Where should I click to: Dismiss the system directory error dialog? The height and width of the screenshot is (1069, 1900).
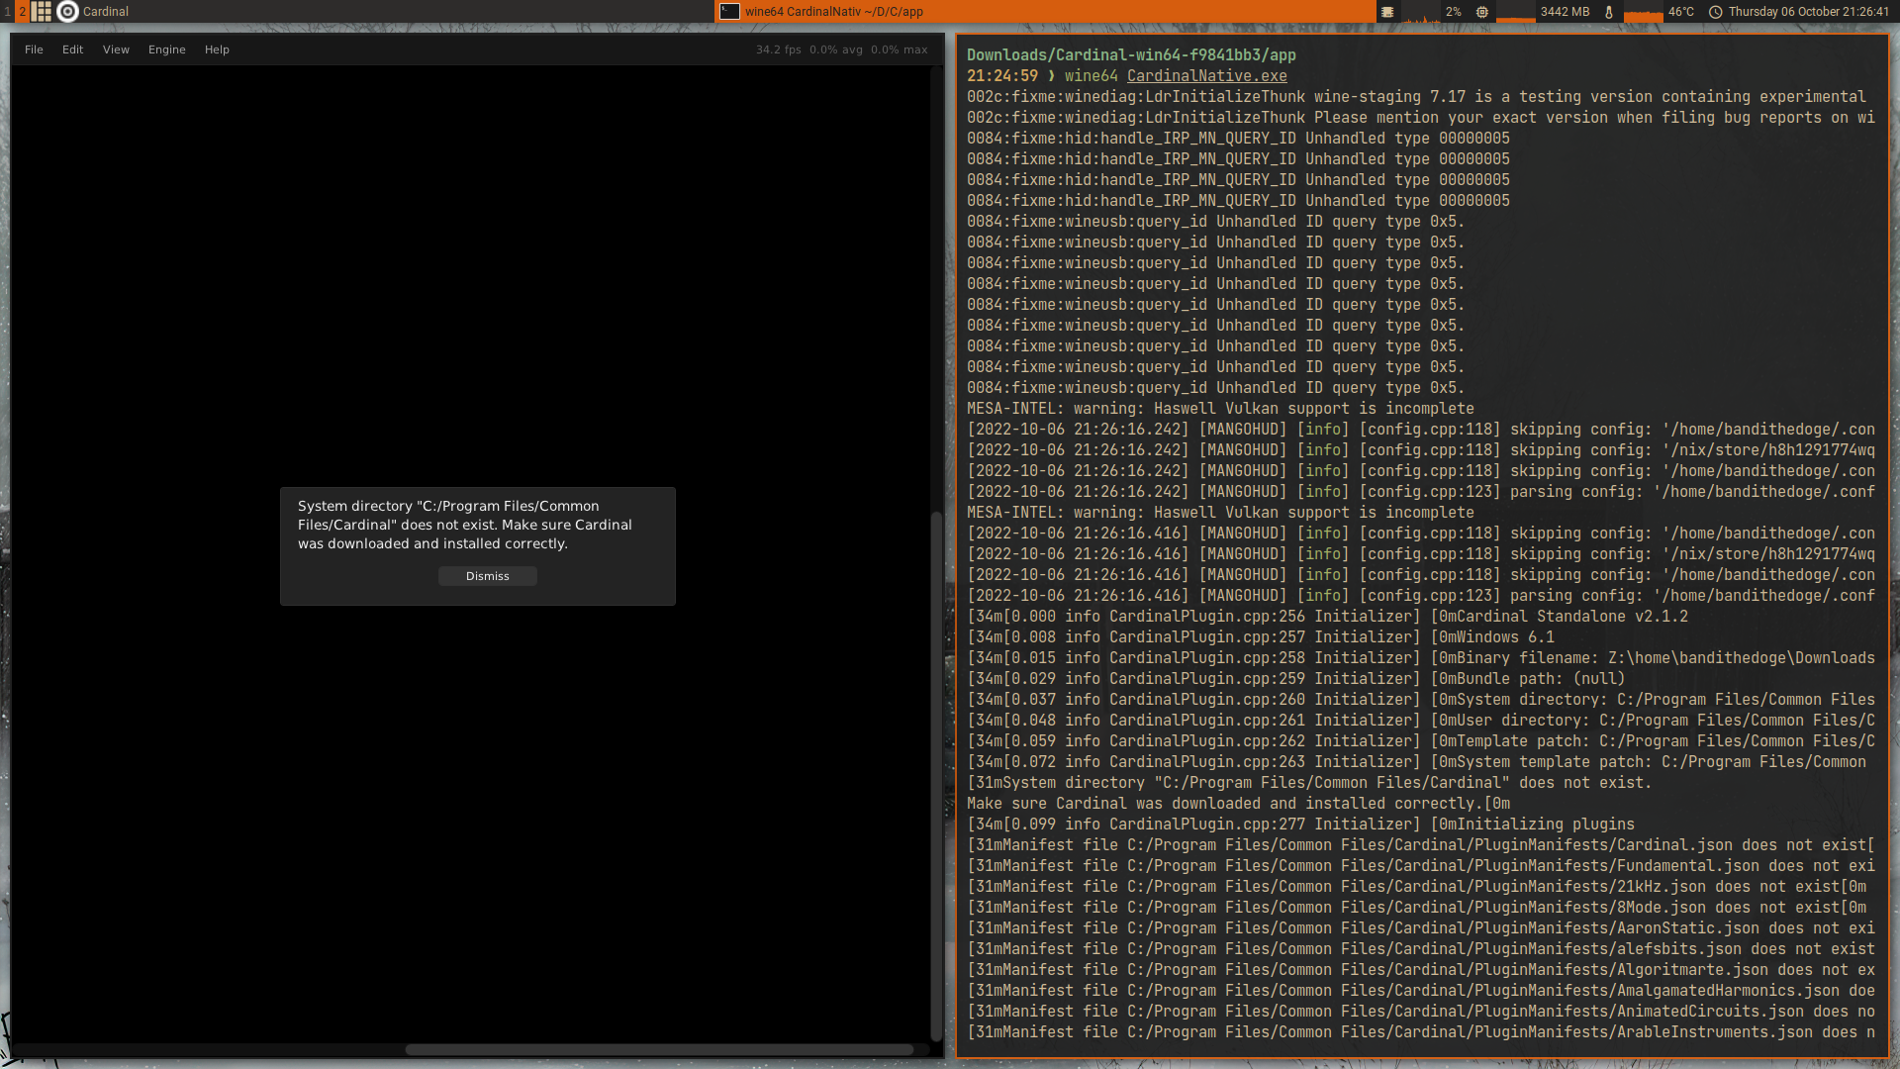click(x=487, y=576)
